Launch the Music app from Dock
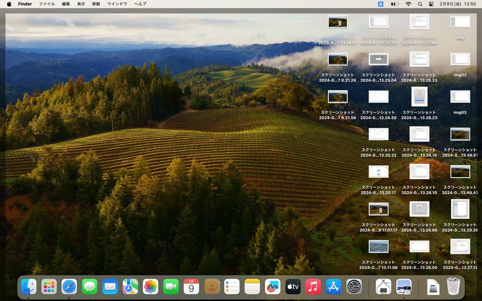482x301 pixels. coord(313,287)
